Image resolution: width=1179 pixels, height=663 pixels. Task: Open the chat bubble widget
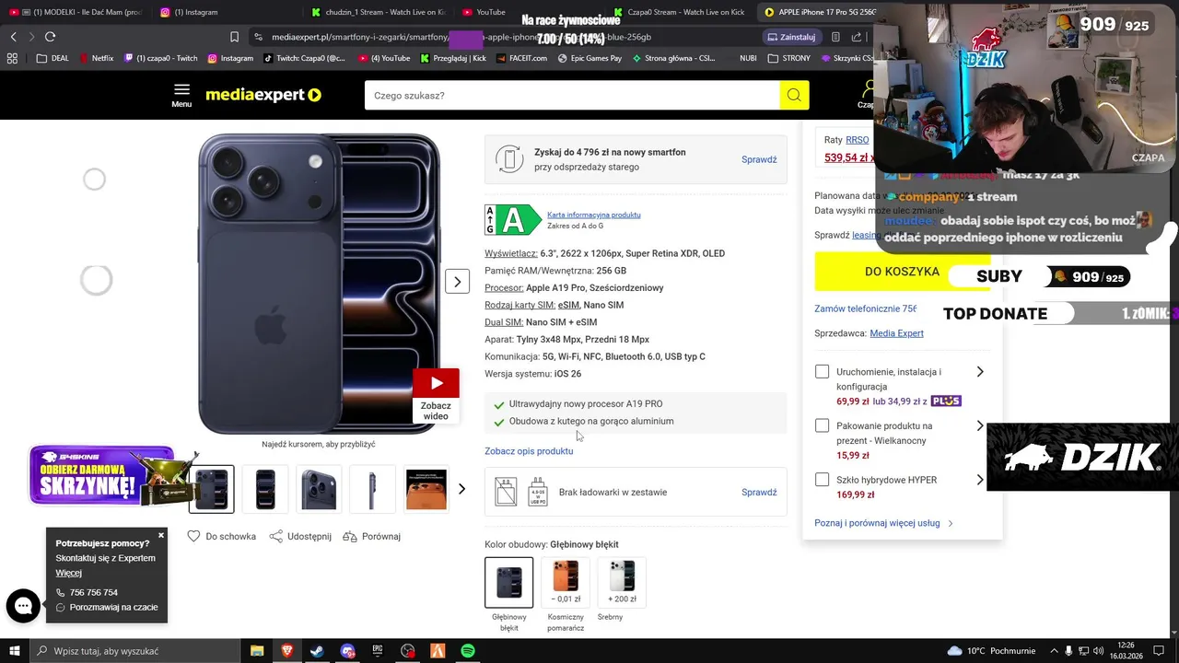pyautogui.click(x=23, y=606)
